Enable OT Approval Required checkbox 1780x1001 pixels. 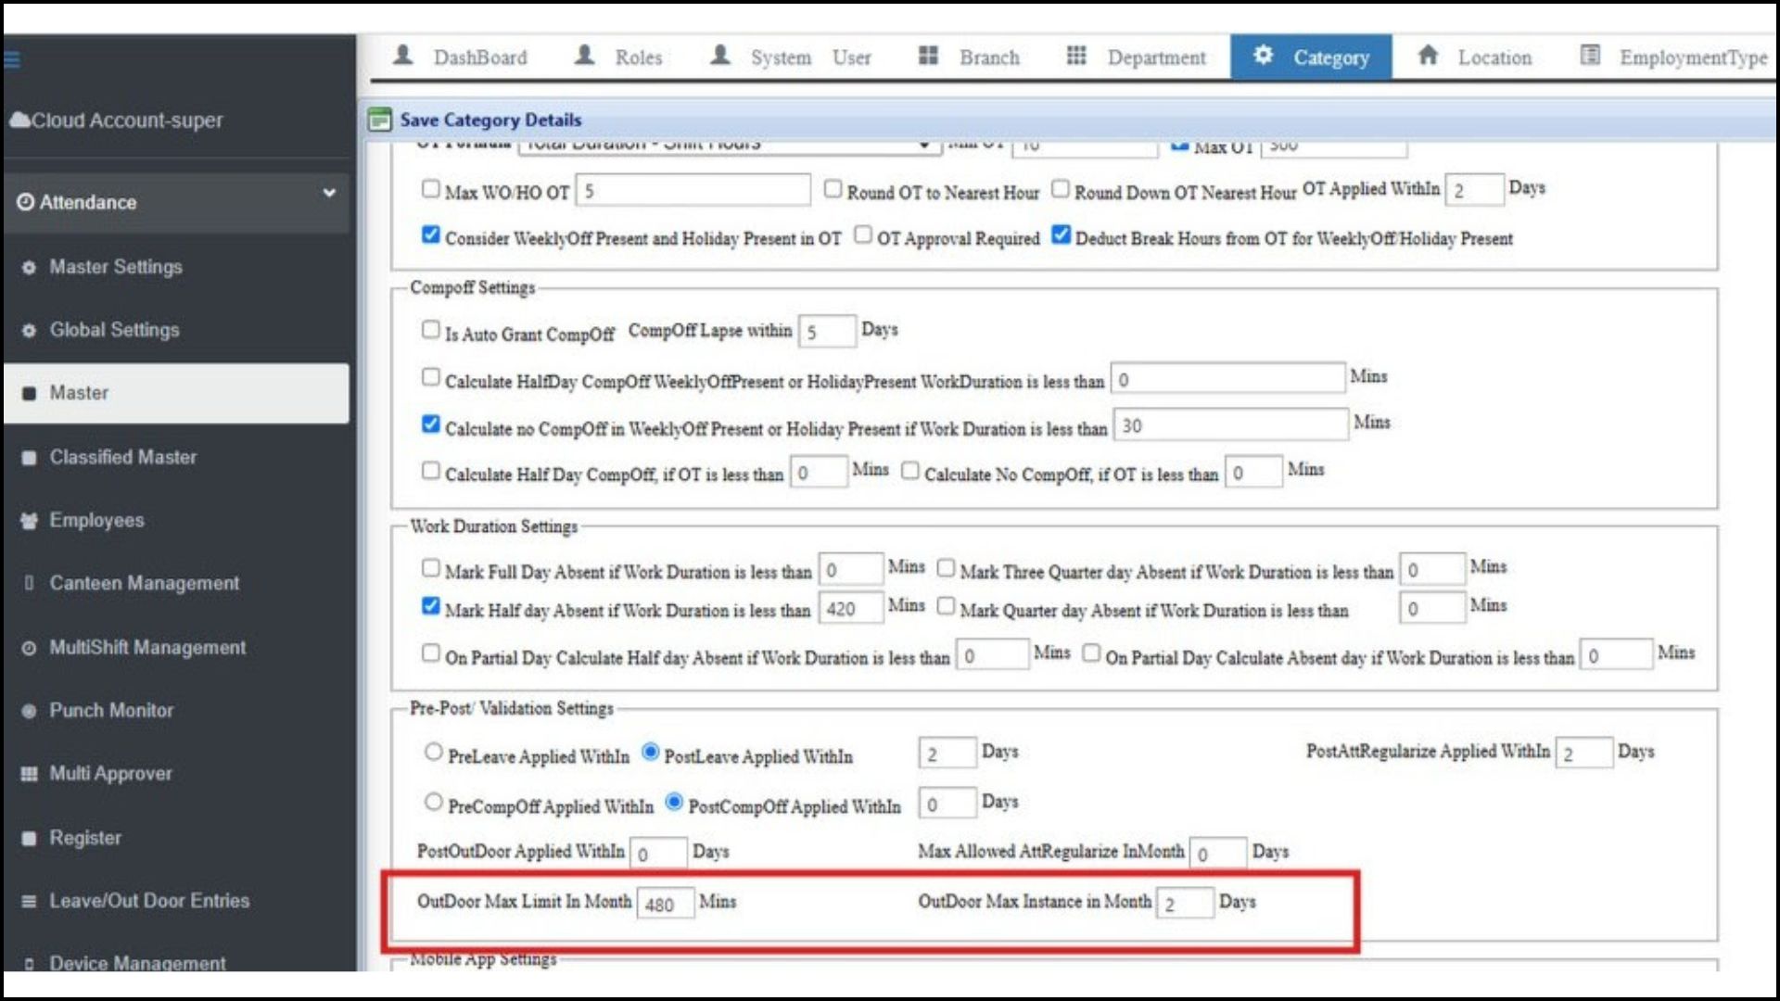tap(863, 234)
